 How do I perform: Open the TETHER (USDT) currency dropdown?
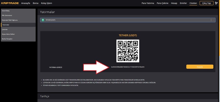(x=128, y=20)
